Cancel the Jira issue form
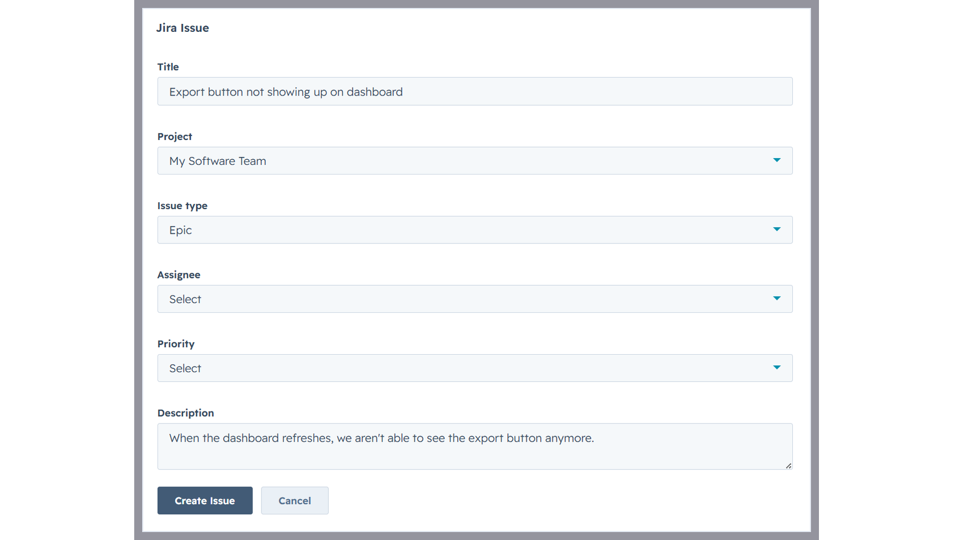 [x=295, y=501]
